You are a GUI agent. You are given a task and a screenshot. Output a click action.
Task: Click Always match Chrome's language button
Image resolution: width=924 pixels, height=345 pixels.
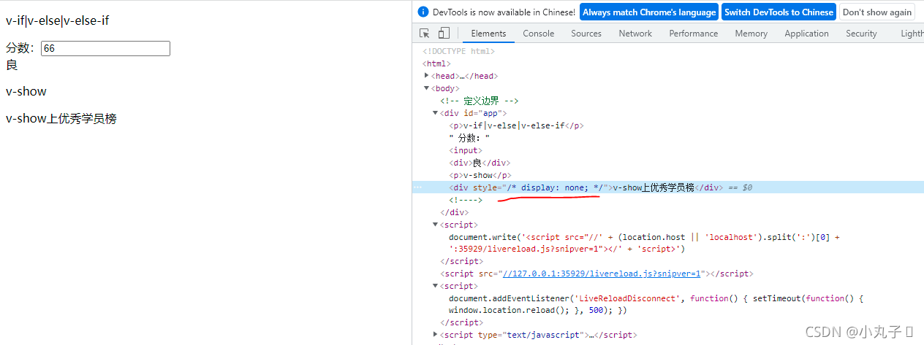pos(649,12)
